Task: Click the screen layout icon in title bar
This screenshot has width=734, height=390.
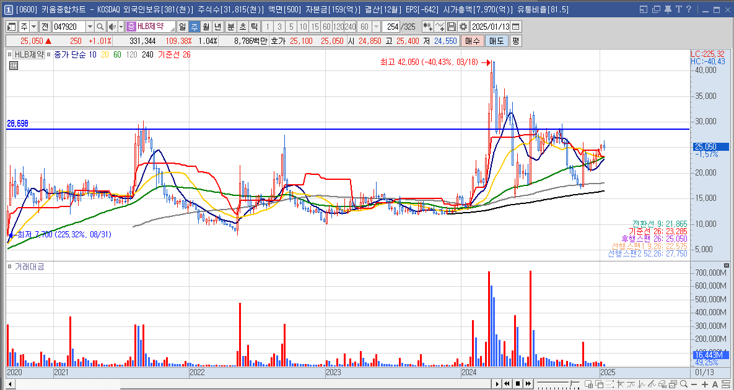Action: point(644,9)
